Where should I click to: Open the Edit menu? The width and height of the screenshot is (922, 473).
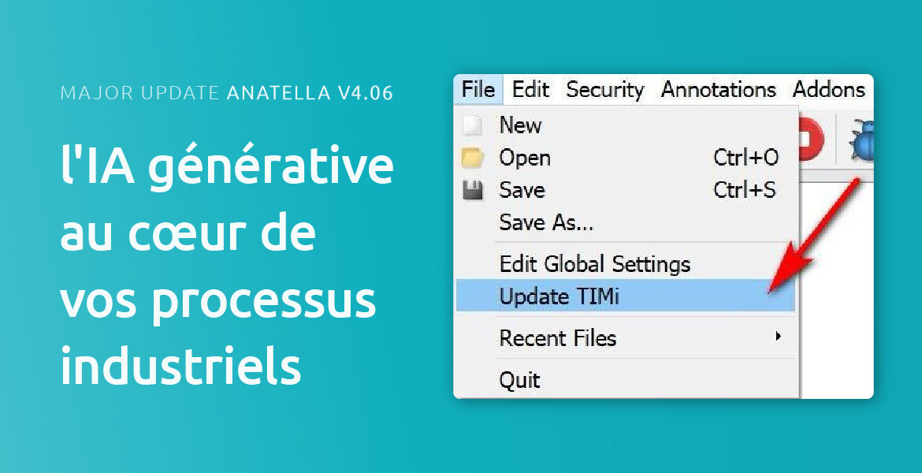tap(530, 90)
